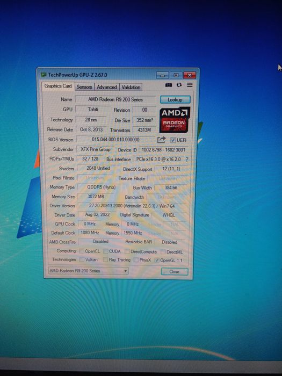This screenshot has height=376, width=282.
Task: Click the Driver Date Aug 02, 2022
Action: 97,215
